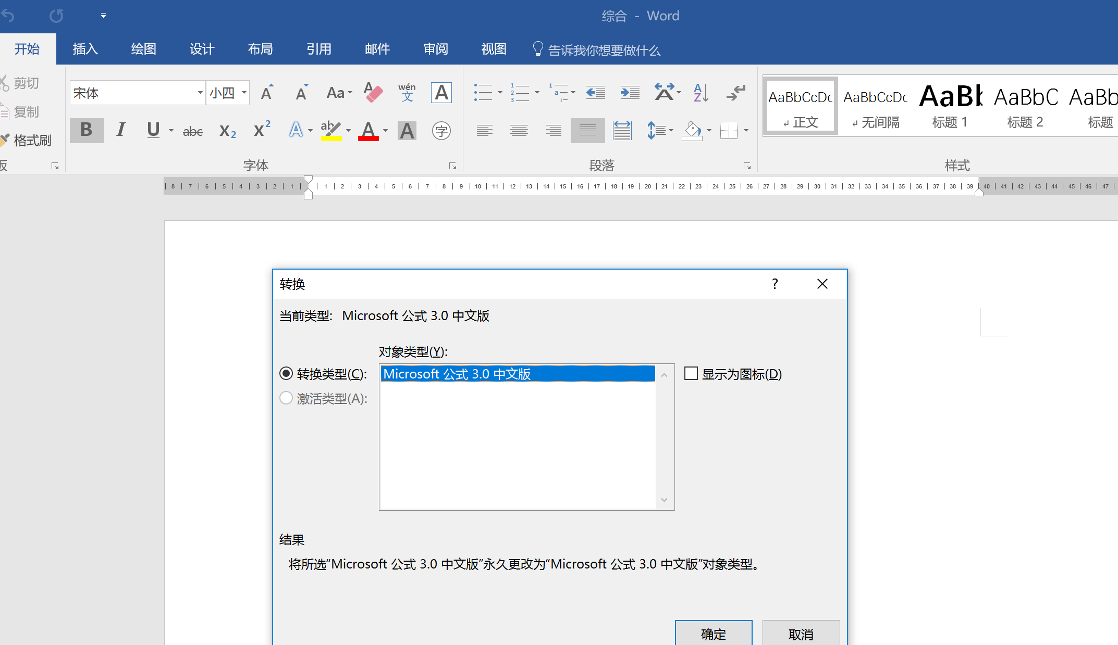This screenshot has width=1118, height=645.
Task: Click the clear all formatting eraser icon
Action: click(x=373, y=93)
